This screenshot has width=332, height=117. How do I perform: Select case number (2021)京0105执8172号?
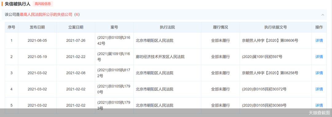click(113, 73)
